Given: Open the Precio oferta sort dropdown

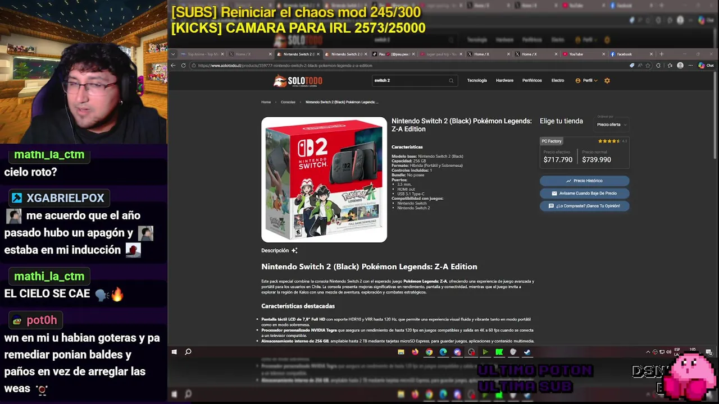Looking at the screenshot, I should (611, 125).
